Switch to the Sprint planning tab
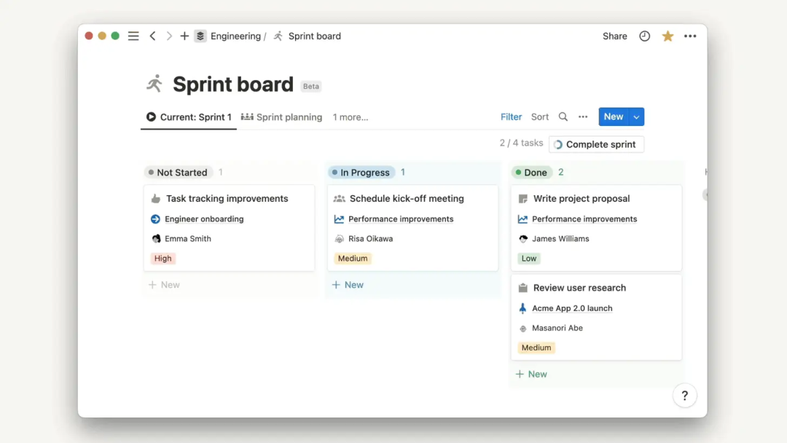787x443 pixels. pyautogui.click(x=281, y=117)
